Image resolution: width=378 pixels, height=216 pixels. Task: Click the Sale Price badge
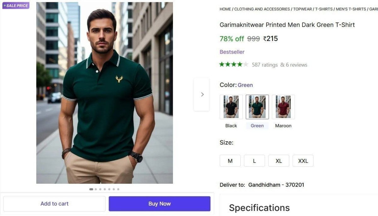coord(16,6)
